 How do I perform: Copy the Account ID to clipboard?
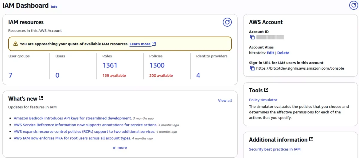[x=252, y=37]
